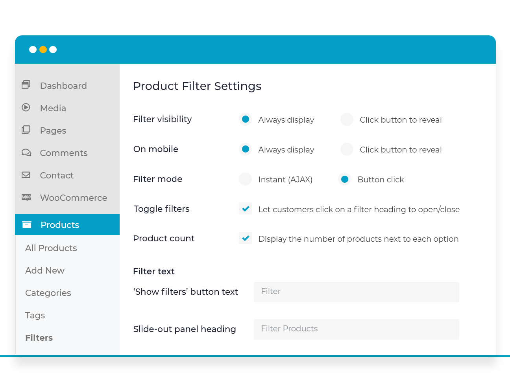
Task: Click the Pages icon in the sidebar
Action: click(x=26, y=130)
